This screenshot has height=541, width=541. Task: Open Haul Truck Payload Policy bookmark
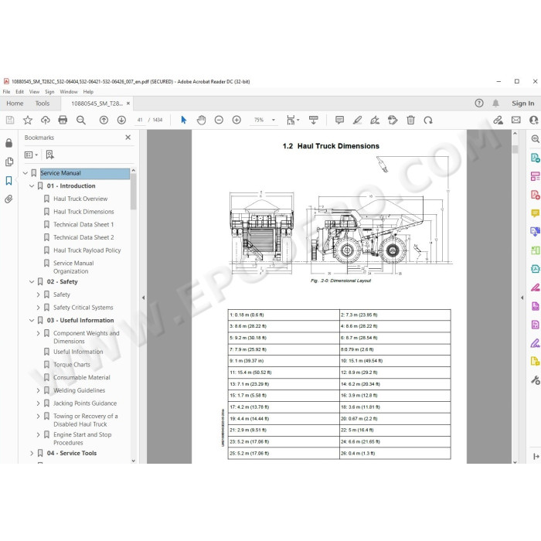pos(87,250)
